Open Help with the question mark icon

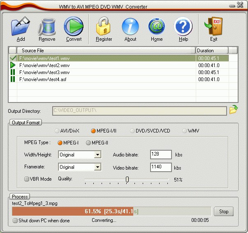183,26
